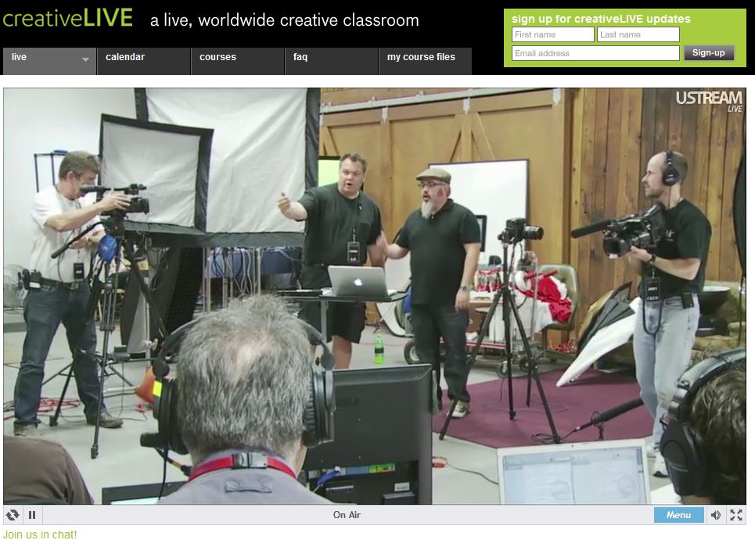The image size is (755, 540).
Task: Go to the courses tab
Action: tap(237, 61)
